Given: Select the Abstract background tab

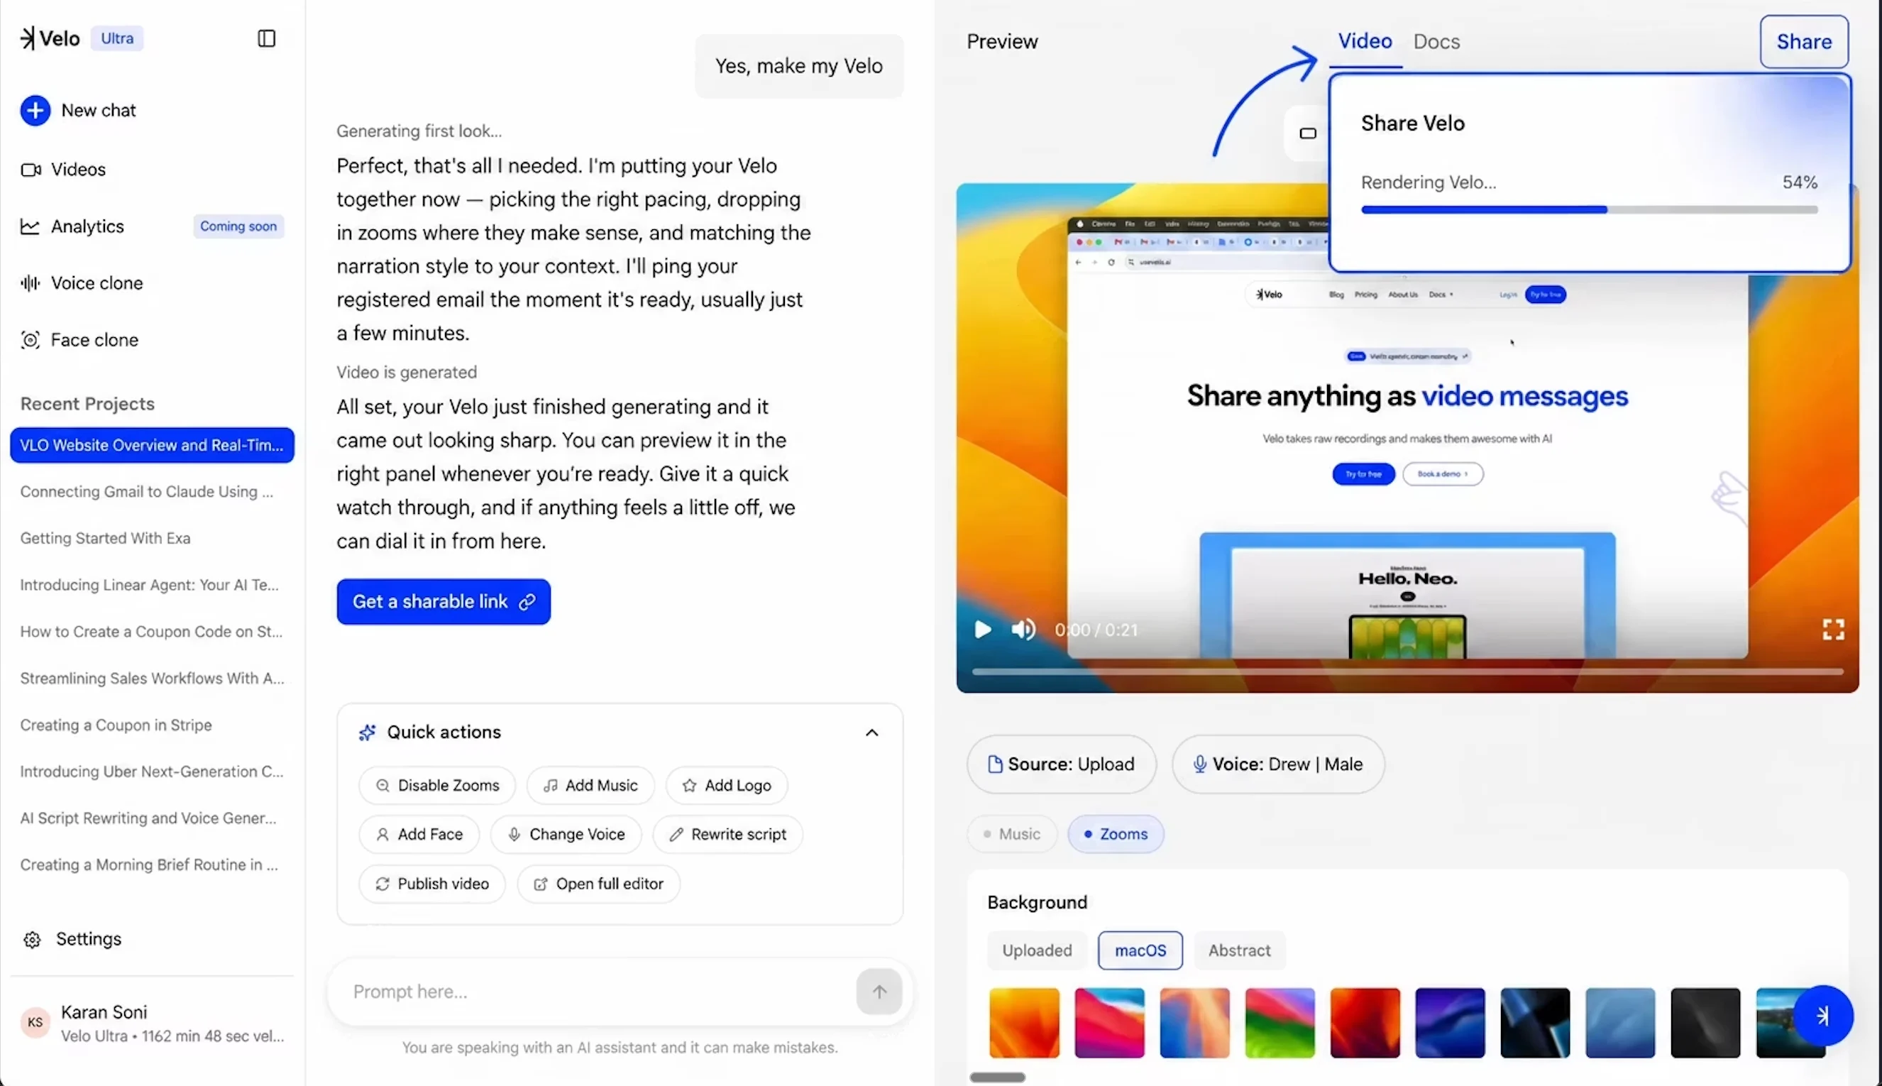Looking at the screenshot, I should tap(1239, 950).
